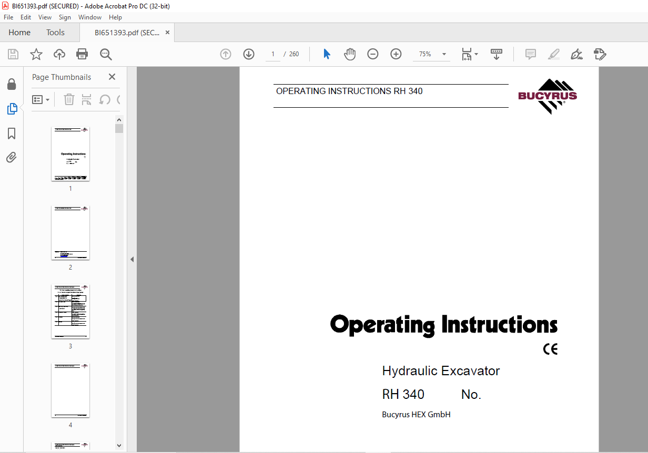Open the Bookmarks panel icon

point(12,133)
